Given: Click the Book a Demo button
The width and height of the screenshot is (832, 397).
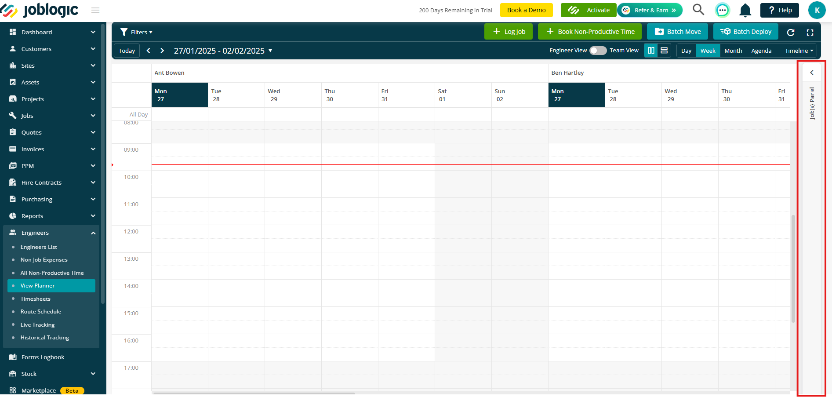Looking at the screenshot, I should [x=527, y=10].
